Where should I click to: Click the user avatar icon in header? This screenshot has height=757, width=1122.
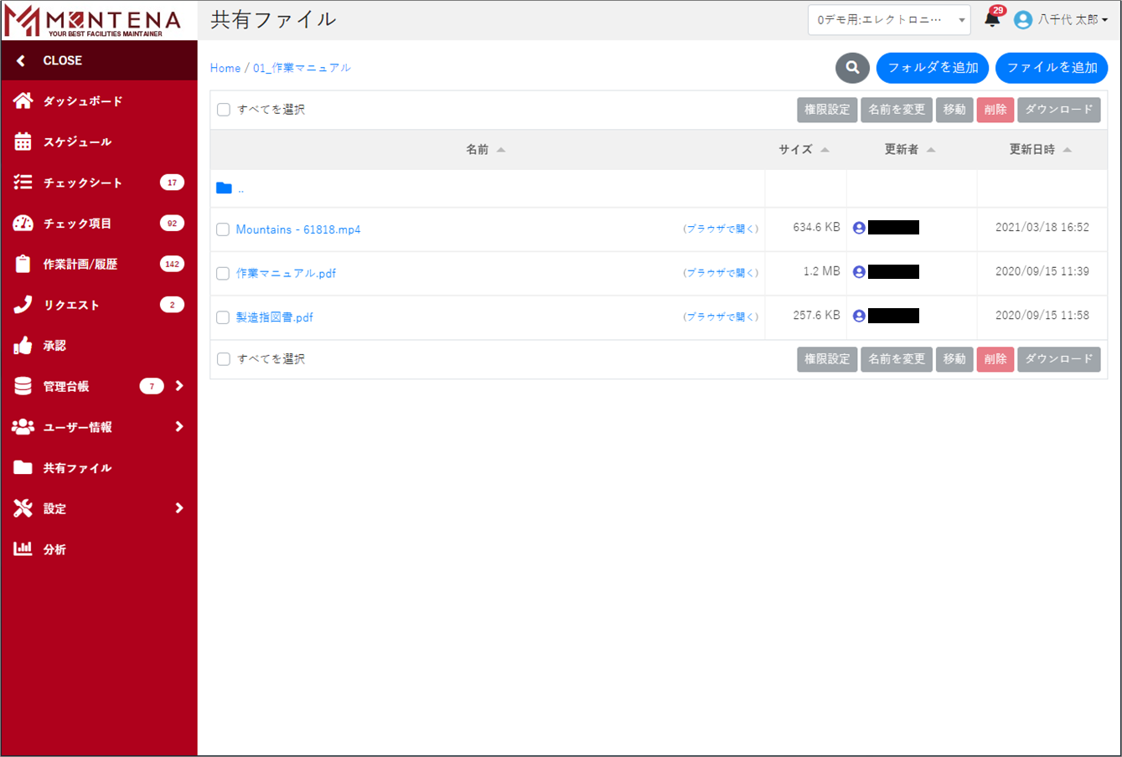[x=1022, y=20]
